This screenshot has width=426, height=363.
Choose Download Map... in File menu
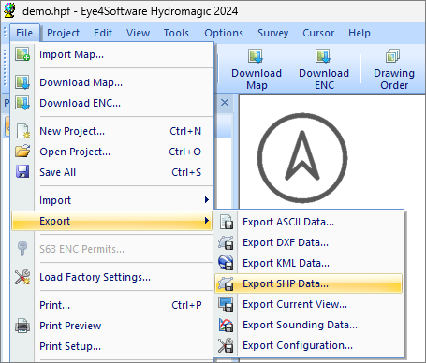tap(111, 82)
